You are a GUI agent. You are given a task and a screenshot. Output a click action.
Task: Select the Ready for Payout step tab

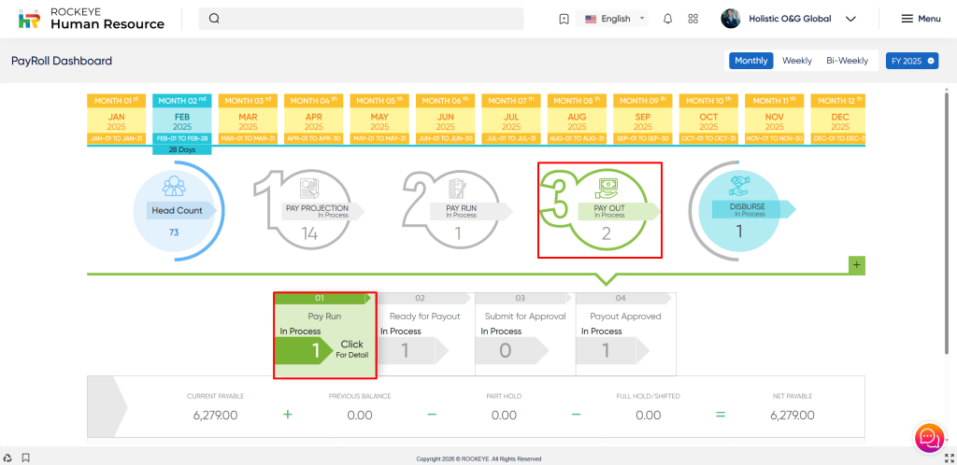click(424, 317)
